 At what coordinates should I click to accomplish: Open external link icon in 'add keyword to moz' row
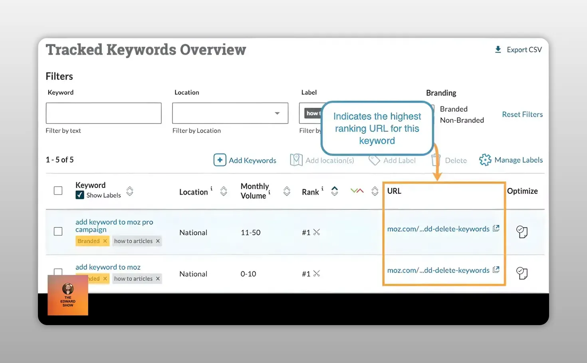click(x=496, y=270)
